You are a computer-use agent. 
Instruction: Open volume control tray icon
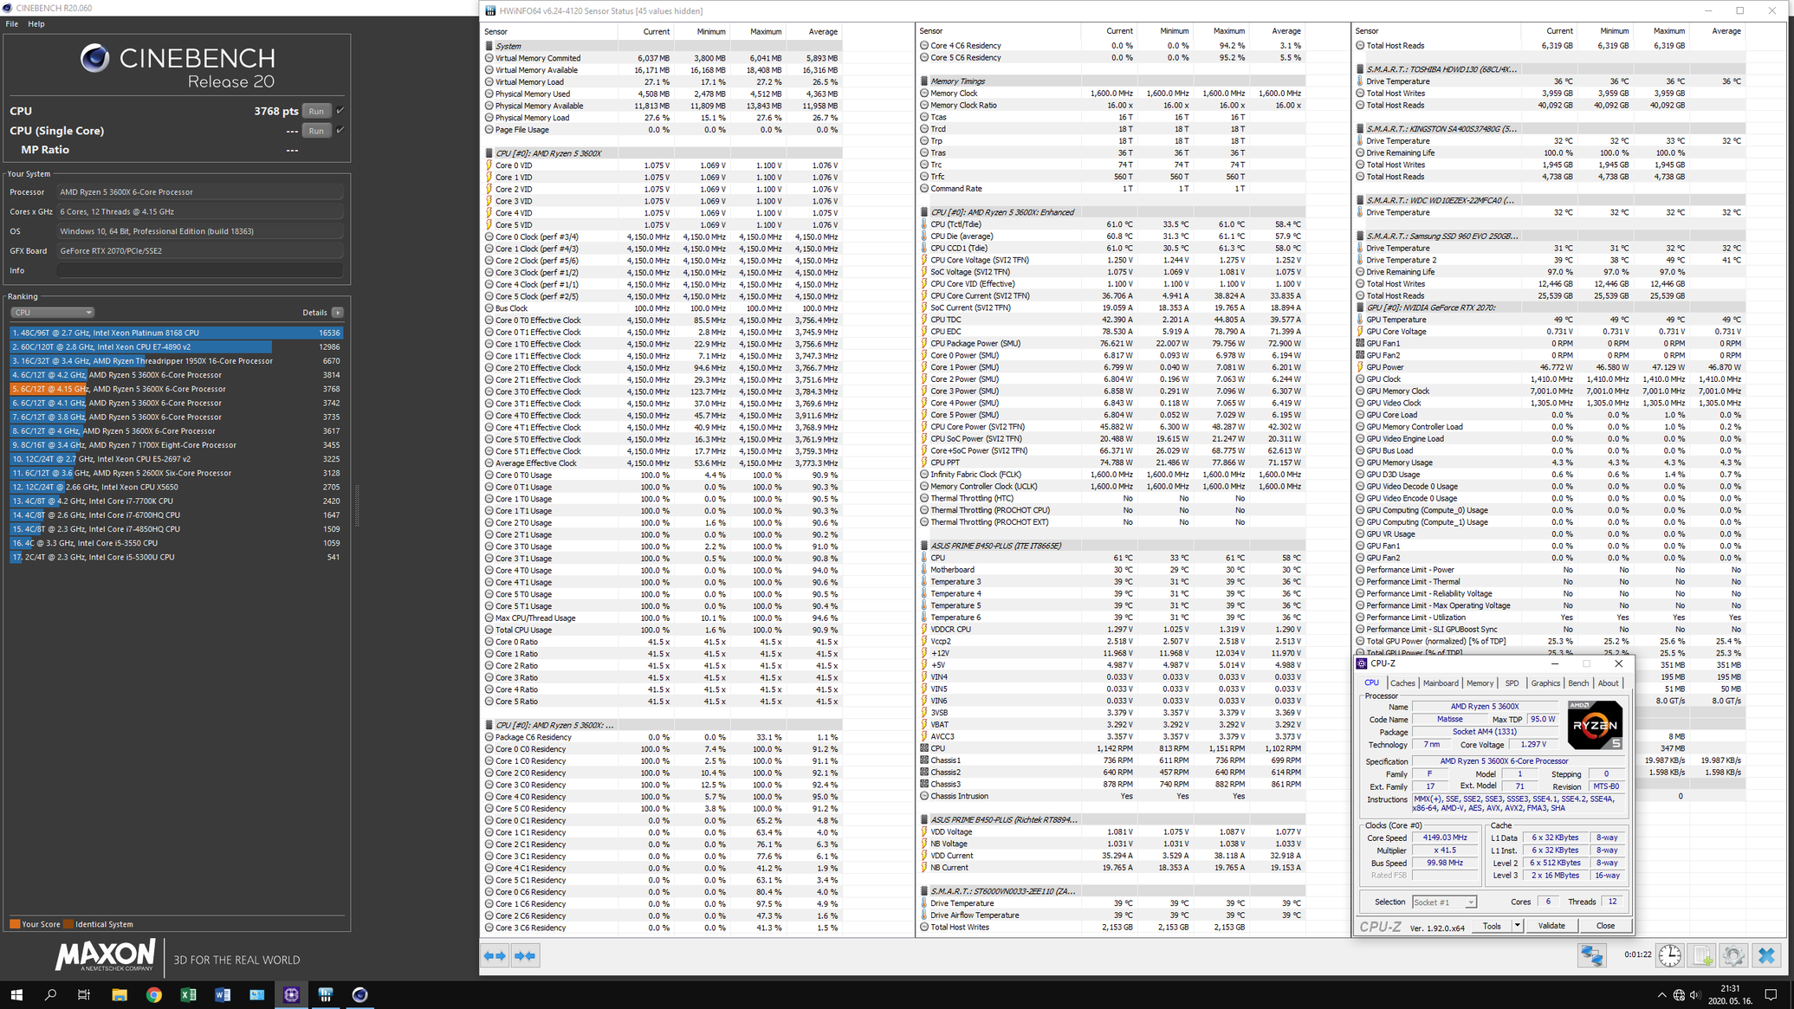(x=1695, y=994)
